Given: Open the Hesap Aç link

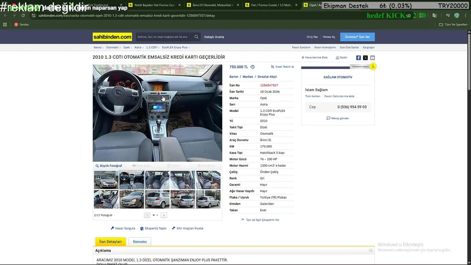Looking at the screenshot, I should point(329,37).
